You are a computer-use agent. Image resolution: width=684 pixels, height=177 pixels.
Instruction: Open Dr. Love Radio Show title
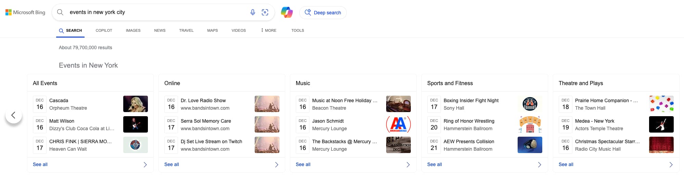click(203, 100)
